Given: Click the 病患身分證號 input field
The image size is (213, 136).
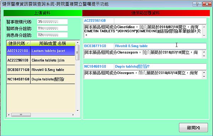Looking at the screenshot, I should [x=52, y=35].
